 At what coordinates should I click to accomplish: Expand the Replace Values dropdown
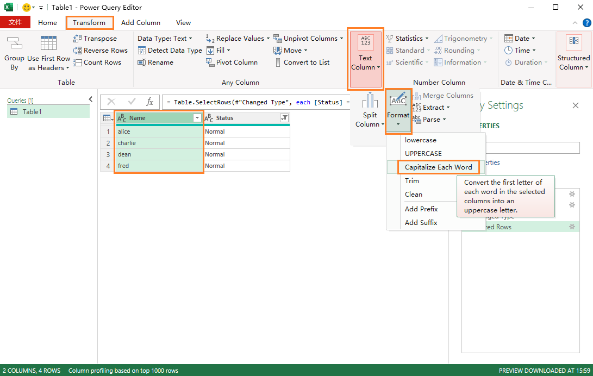click(268, 39)
